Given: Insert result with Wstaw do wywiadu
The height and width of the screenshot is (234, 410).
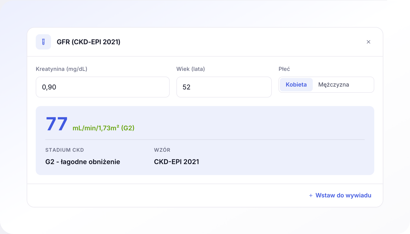Looking at the screenshot, I should pos(340,196).
